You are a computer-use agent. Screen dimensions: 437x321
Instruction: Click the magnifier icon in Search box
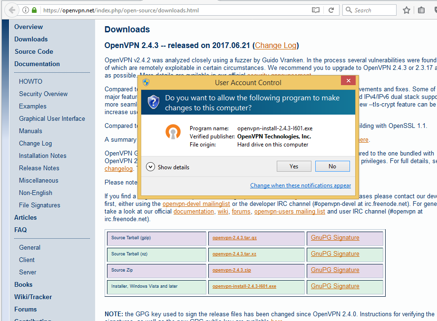349,10
